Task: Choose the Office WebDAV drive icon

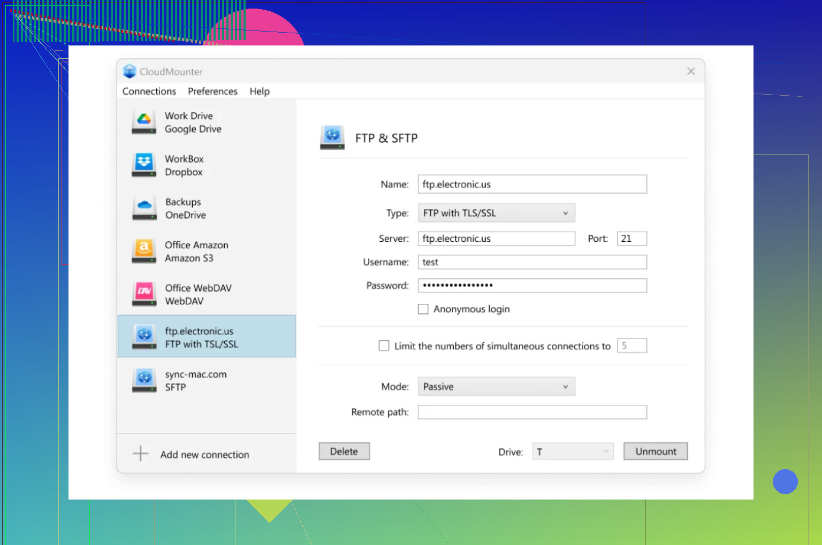Action: click(x=144, y=294)
